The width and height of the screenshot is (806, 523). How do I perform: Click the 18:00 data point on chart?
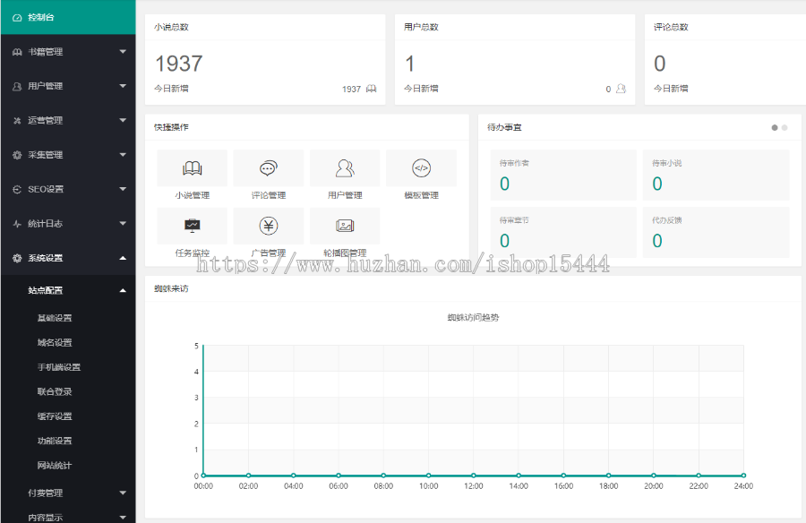[609, 476]
